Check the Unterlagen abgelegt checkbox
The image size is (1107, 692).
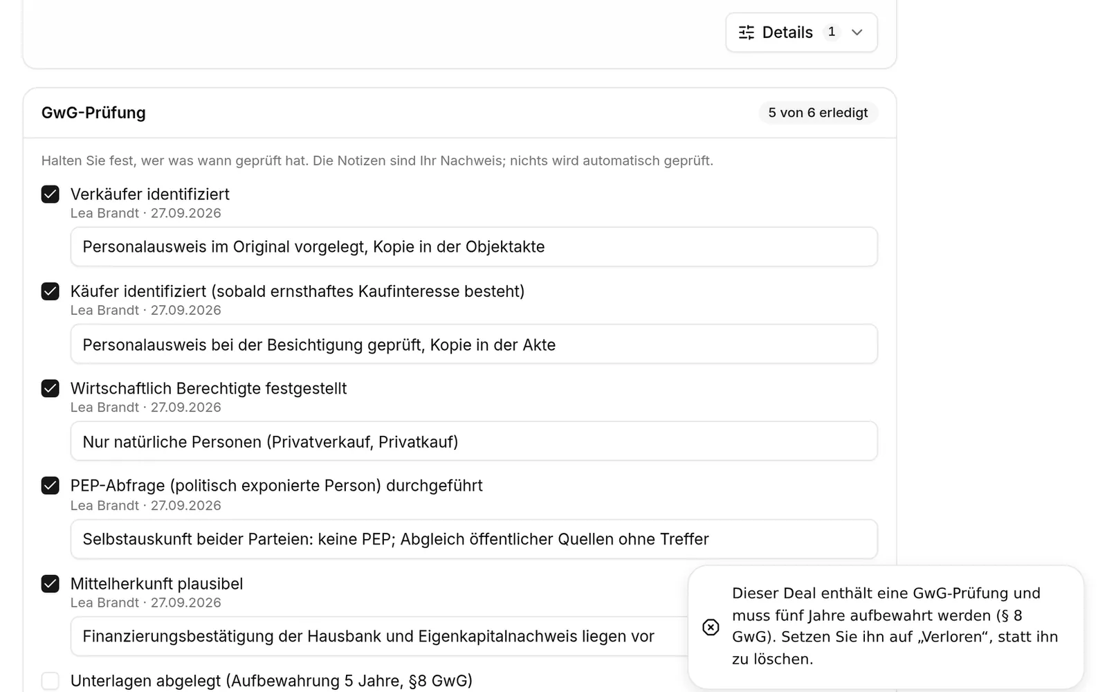point(51,681)
